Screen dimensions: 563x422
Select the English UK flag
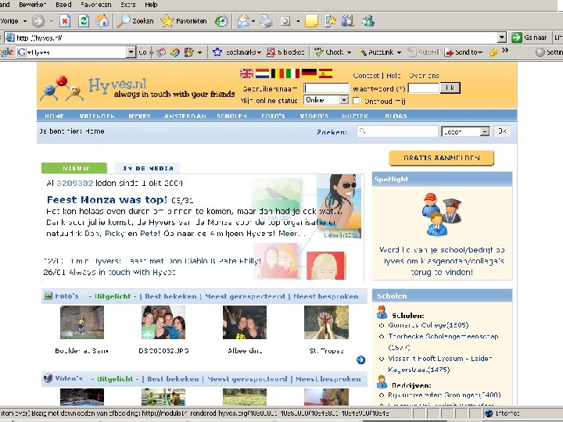tap(246, 73)
